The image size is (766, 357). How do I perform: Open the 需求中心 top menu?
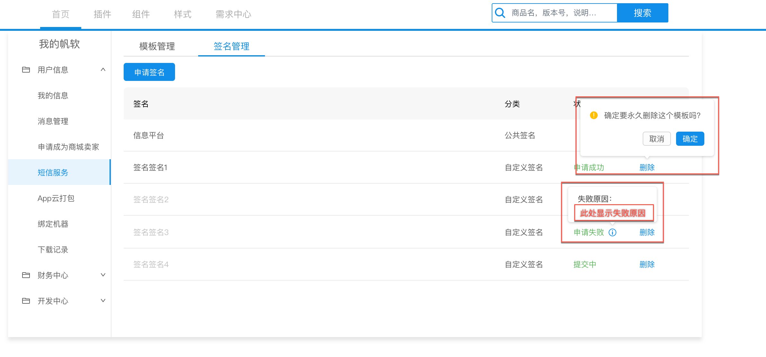[x=233, y=14]
